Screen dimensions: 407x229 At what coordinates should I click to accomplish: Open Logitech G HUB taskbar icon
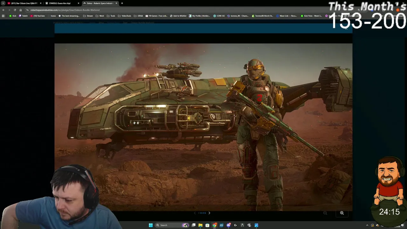click(x=235, y=225)
